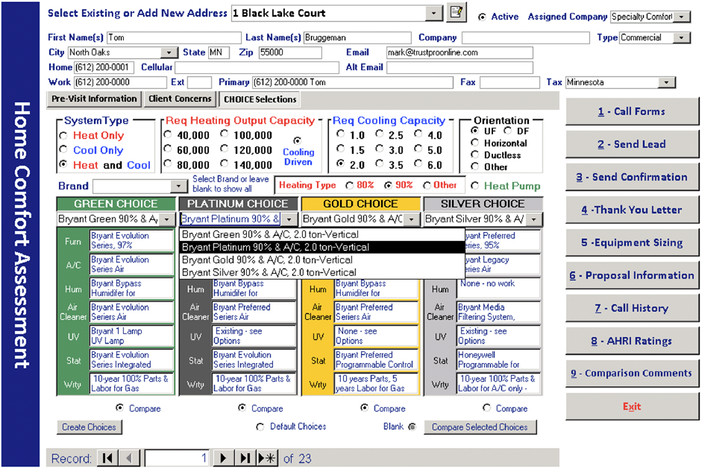The height and width of the screenshot is (470, 708).
Task: Open 8 - AHRI Ratings
Action: [632, 341]
